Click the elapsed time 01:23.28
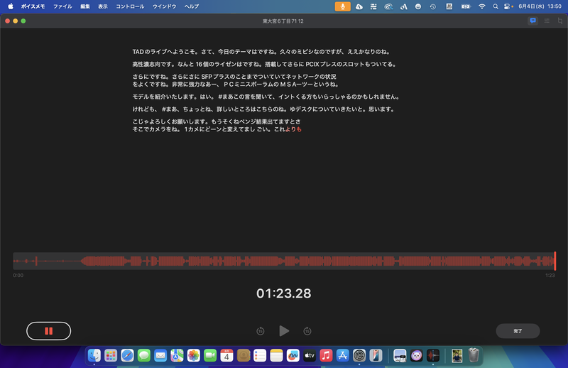Screen dimensions: 568x368 (283, 293)
